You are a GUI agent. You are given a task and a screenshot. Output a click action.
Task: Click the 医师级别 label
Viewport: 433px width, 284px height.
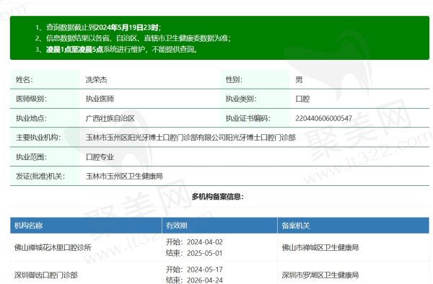click(x=31, y=99)
